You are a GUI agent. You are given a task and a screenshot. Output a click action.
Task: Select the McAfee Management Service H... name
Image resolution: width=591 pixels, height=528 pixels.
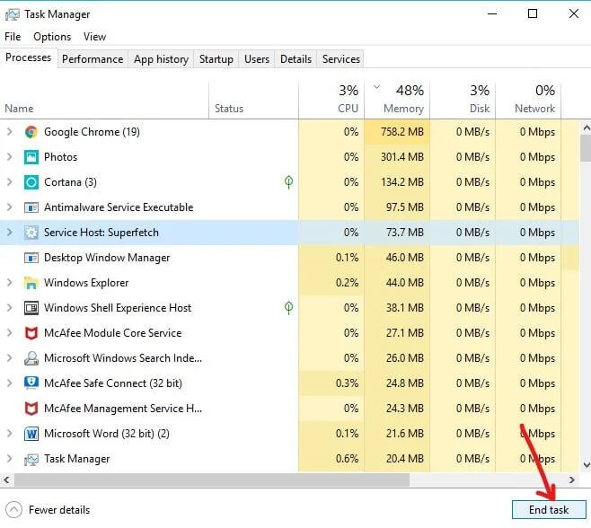pyautogui.click(x=123, y=409)
